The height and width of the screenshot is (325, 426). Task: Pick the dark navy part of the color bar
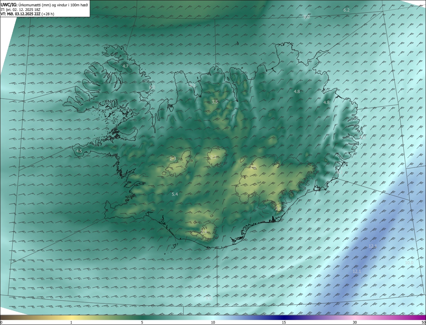pyautogui.click(x=285, y=318)
